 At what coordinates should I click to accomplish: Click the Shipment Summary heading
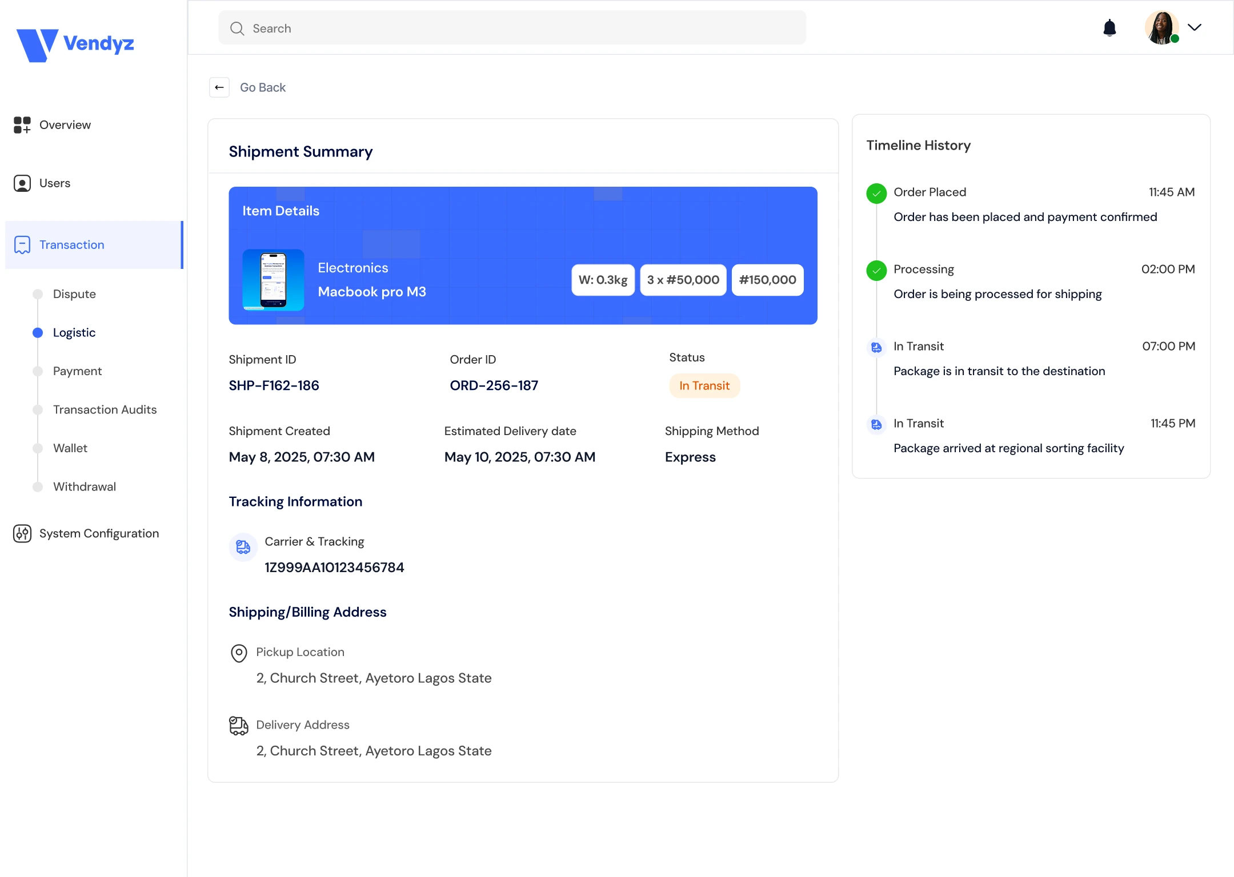(301, 152)
